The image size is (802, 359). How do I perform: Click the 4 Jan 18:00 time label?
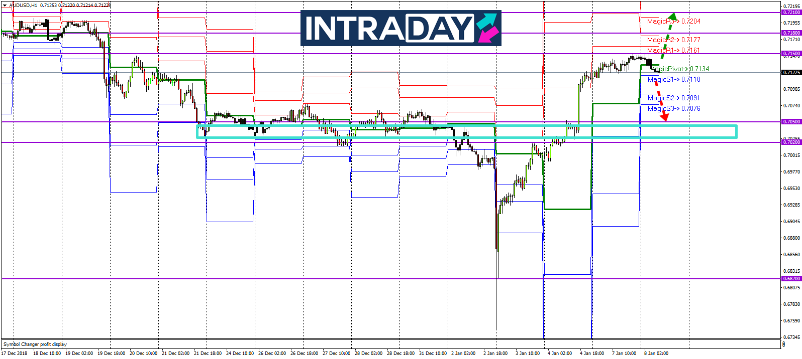pyautogui.click(x=592, y=353)
